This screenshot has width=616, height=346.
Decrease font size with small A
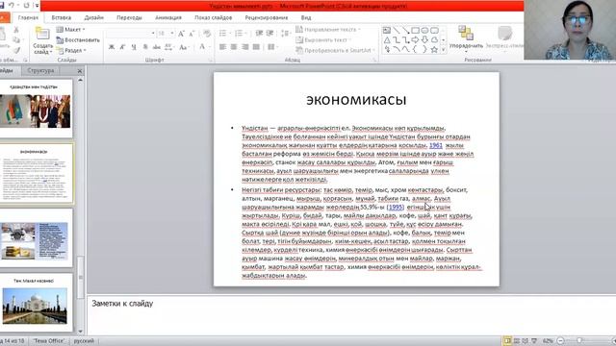point(192,35)
